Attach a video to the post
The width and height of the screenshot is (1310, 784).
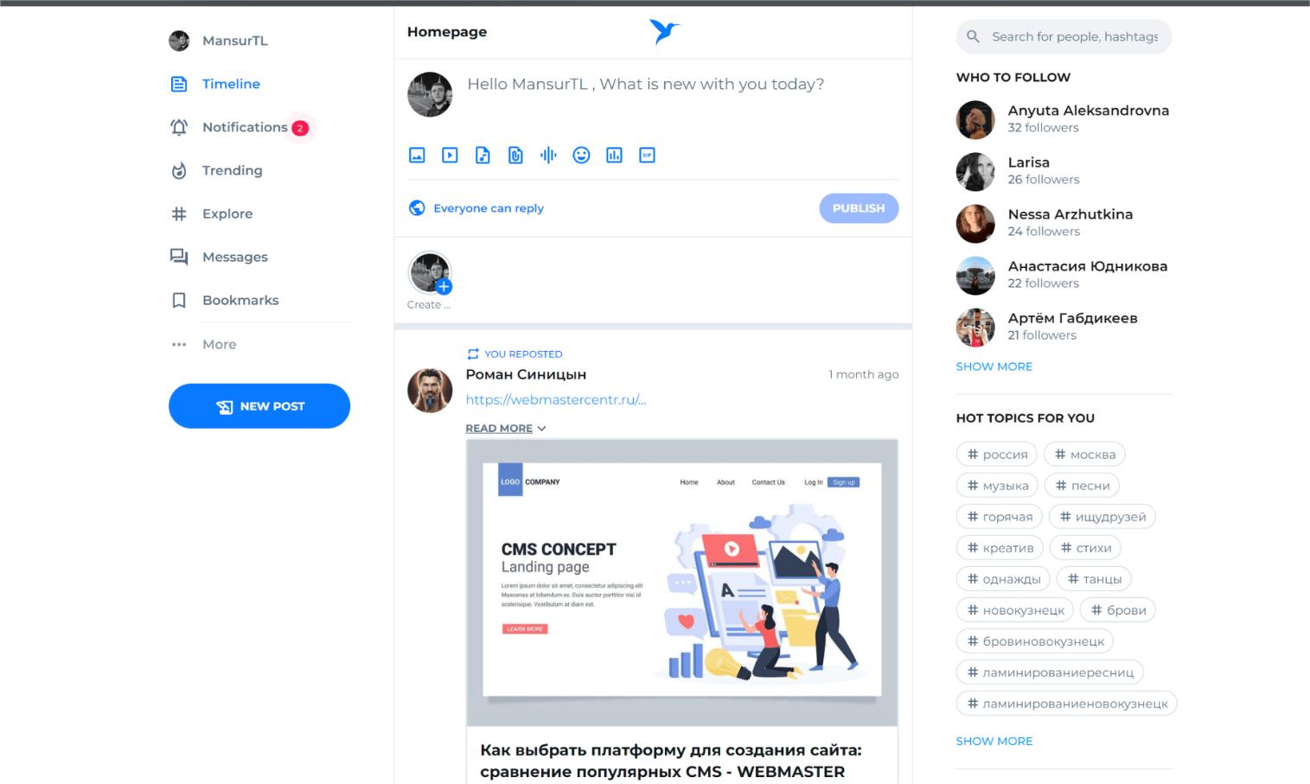coord(450,156)
